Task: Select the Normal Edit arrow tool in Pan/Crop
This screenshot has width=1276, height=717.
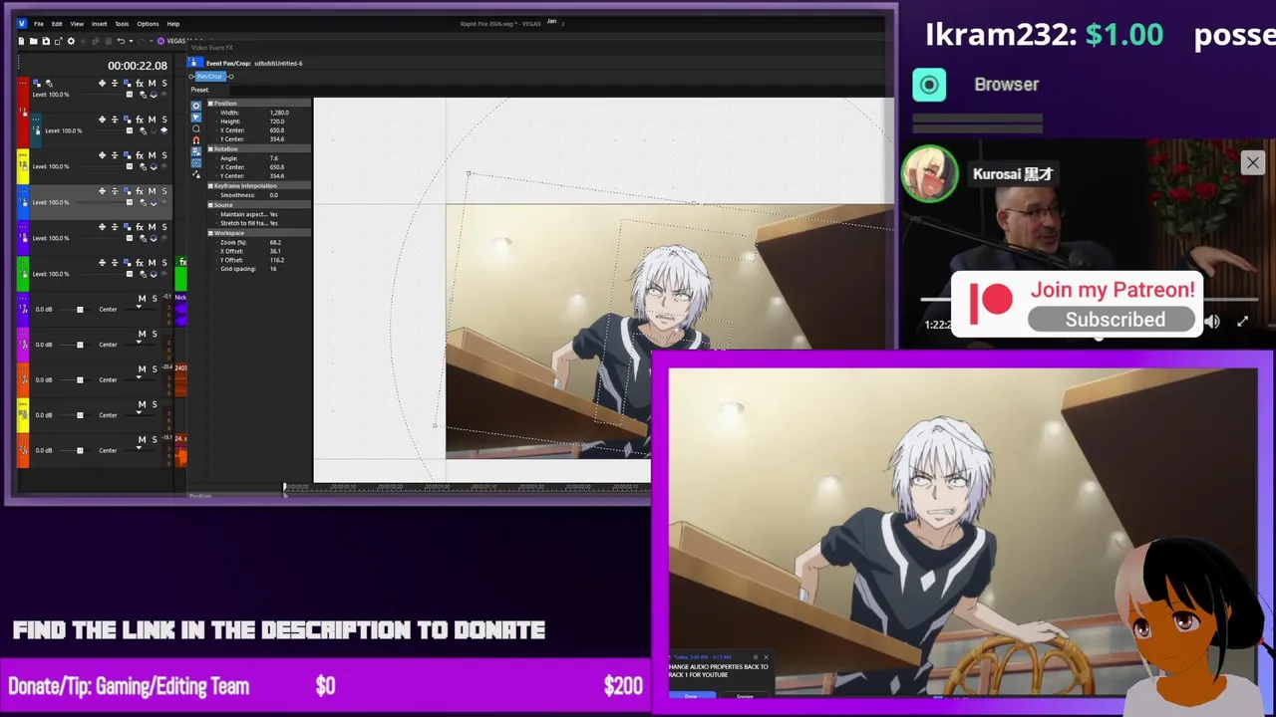Action: pos(196,118)
